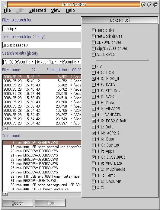Uncheck the K: ECS2.0_BAK drive

(x=94, y=121)
